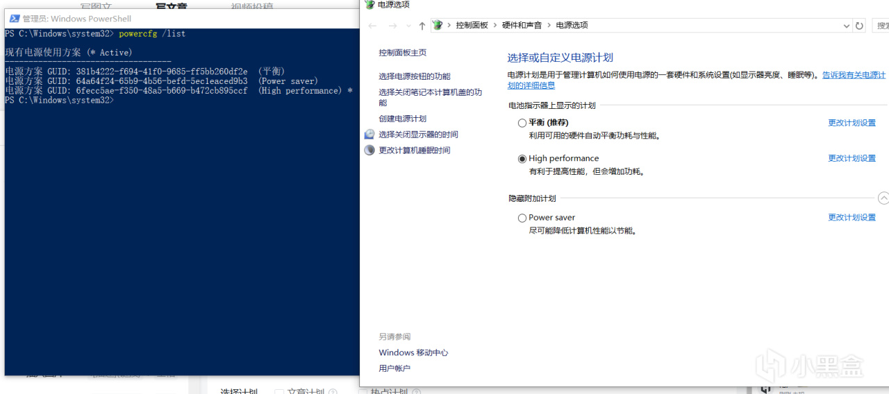Image resolution: width=889 pixels, height=394 pixels.
Task: Click the 64a64f24 Power saver GUID line
Action: pyautogui.click(x=161, y=81)
